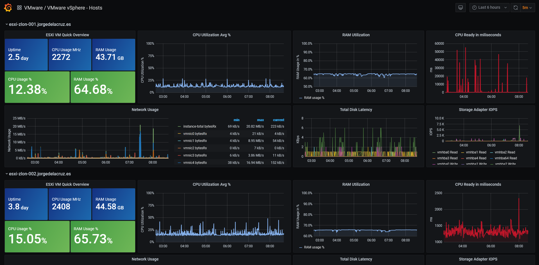
Task: Click the Uptime 3.8 day stat tile
Action: pos(26,204)
